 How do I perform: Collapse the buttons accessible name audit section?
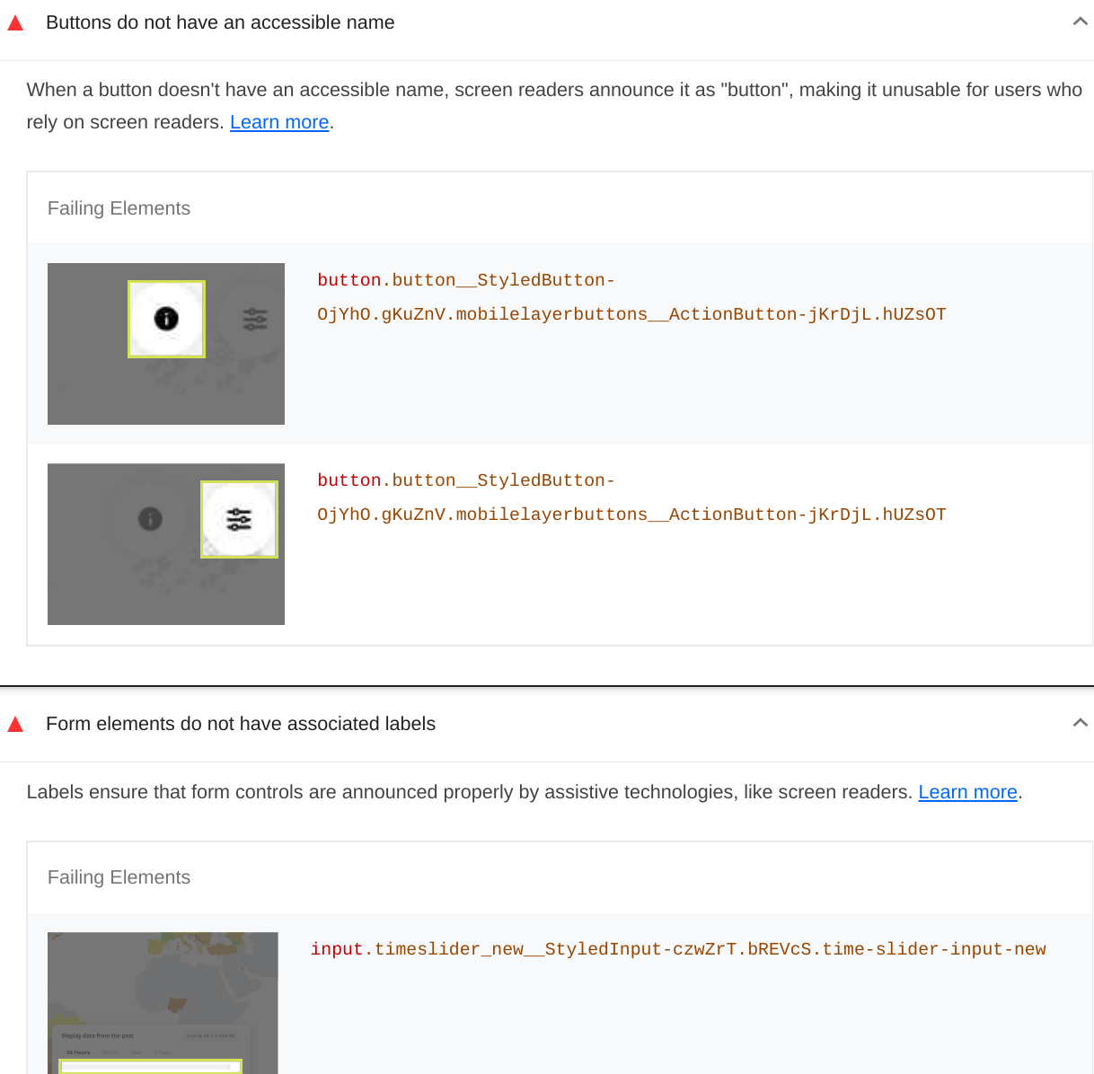click(1081, 19)
